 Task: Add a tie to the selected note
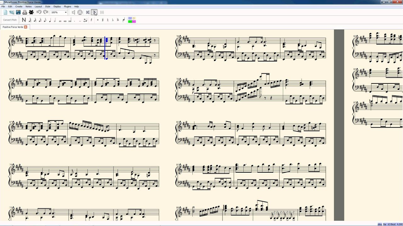pos(85,20)
